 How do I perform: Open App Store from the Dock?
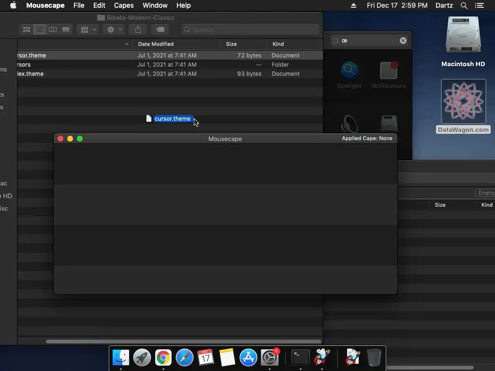click(x=248, y=357)
